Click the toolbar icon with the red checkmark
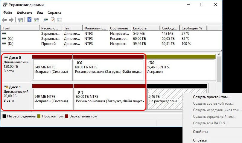 (53, 20)
